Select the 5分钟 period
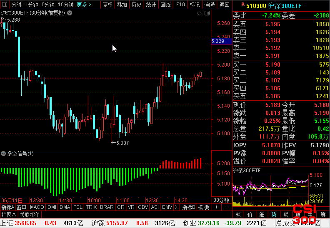Image resolution: width=330 pixels, height=228 pixels. (48, 5)
